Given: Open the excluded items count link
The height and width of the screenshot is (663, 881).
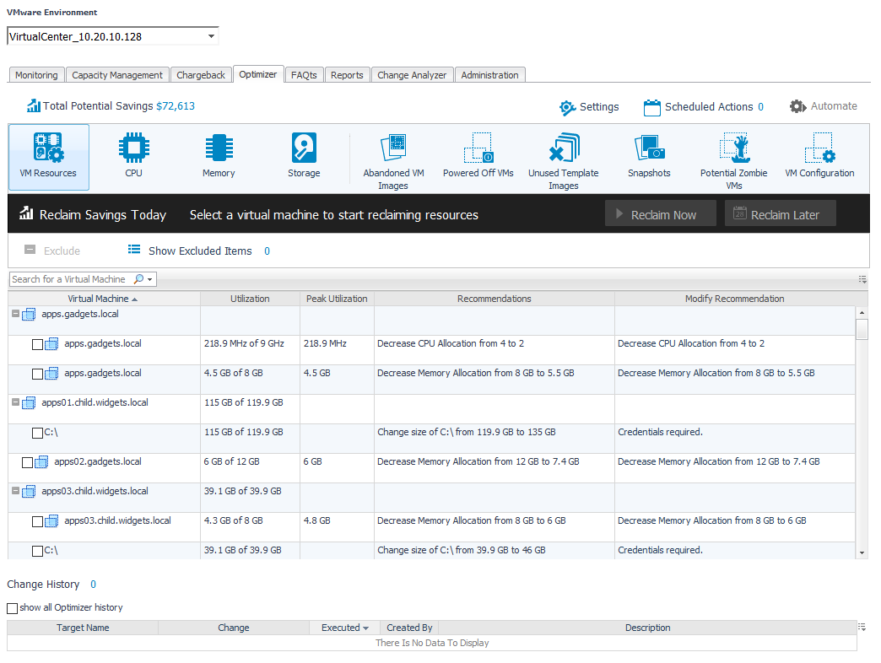Looking at the screenshot, I should [x=267, y=251].
